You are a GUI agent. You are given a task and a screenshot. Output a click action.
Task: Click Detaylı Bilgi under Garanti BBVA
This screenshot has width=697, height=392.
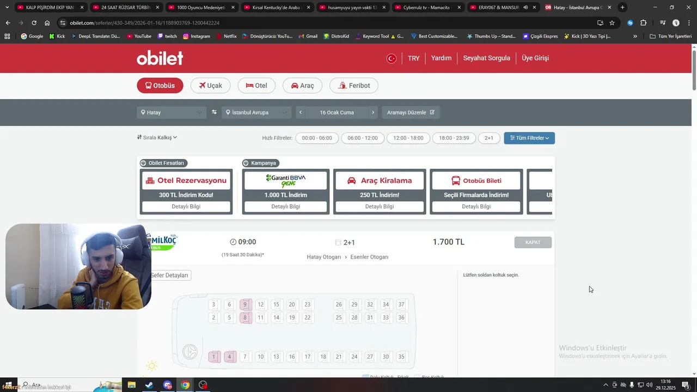(286, 207)
